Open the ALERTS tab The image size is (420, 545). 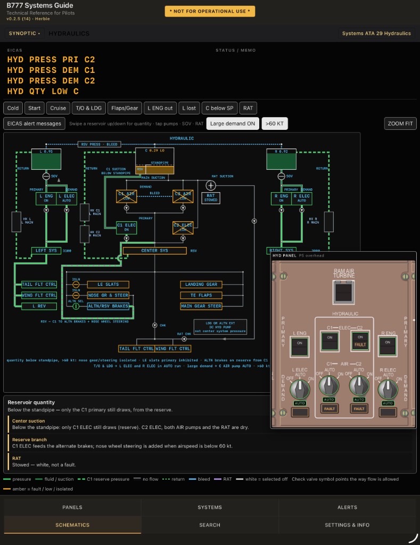point(347,507)
